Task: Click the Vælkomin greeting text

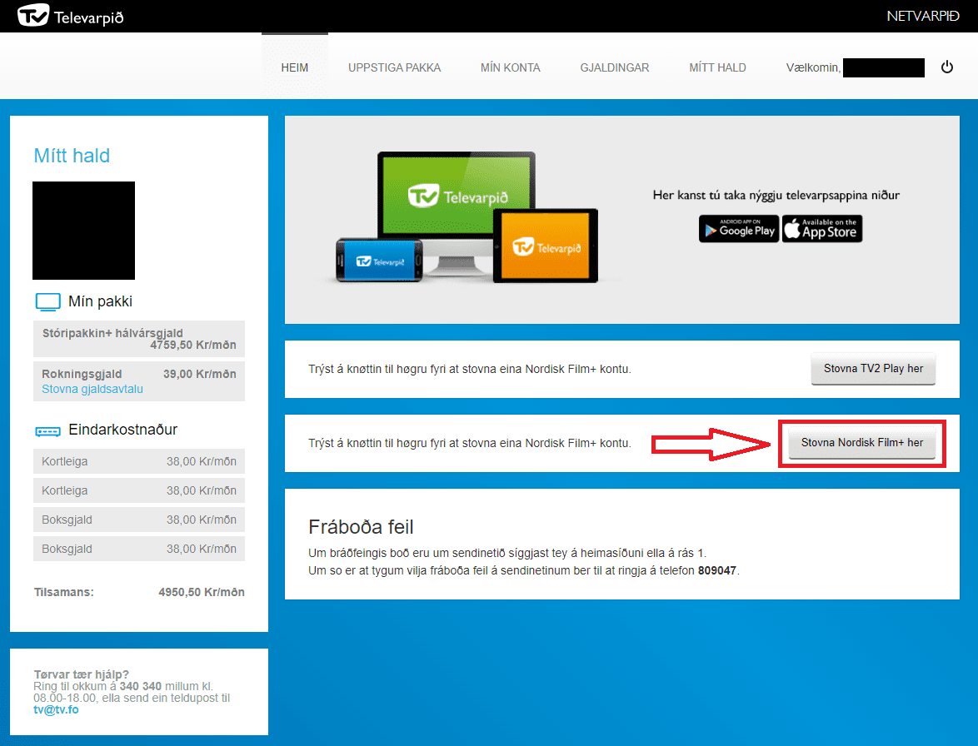Action: coord(813,67)
